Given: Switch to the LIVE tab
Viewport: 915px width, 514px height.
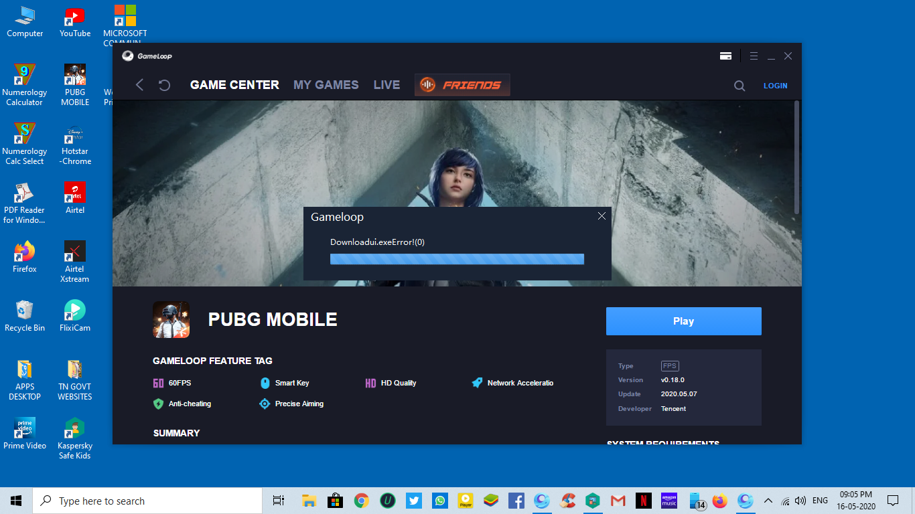Looking at the screenshot, I should pyautogui.click(x=386, y=85).
